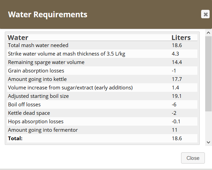Close the Water Requirements dialog with the X icon
The image size is (212, 170).
click(x=205, y=14)
